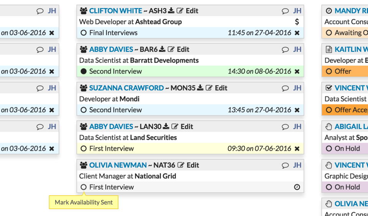This screenshot has width=368, height=216.
Task: Click JH initials on Suzanna Crawford card
Action: (297, 88)
